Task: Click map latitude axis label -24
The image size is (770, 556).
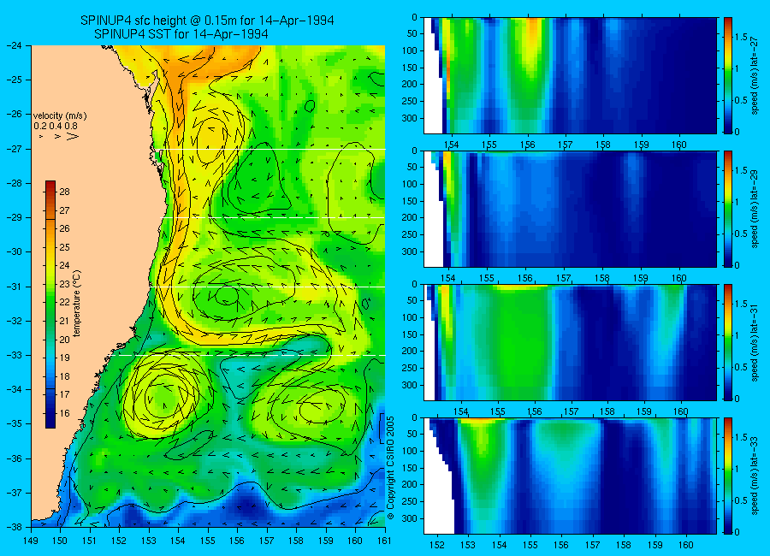Action: [x=14, y=45]
